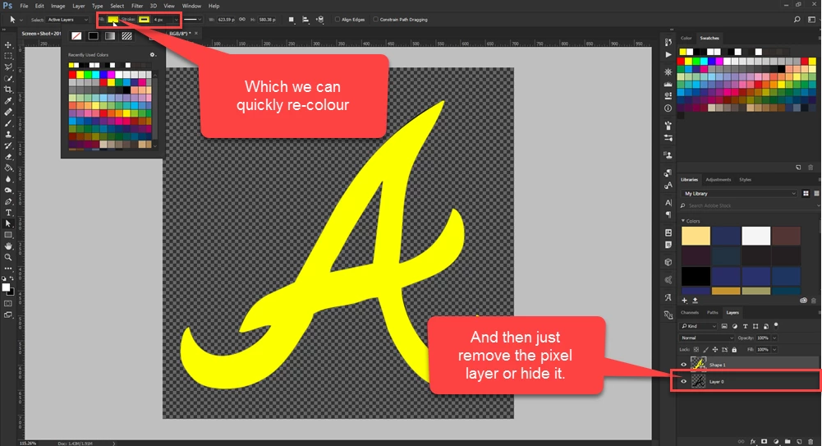Open the Layer menu
The height and width of the screenshot is (446, 822).
pos(79,6)
